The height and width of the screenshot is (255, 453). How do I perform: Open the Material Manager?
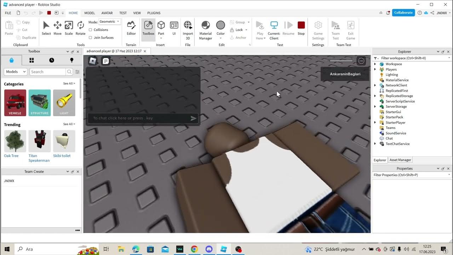(206, 30)
